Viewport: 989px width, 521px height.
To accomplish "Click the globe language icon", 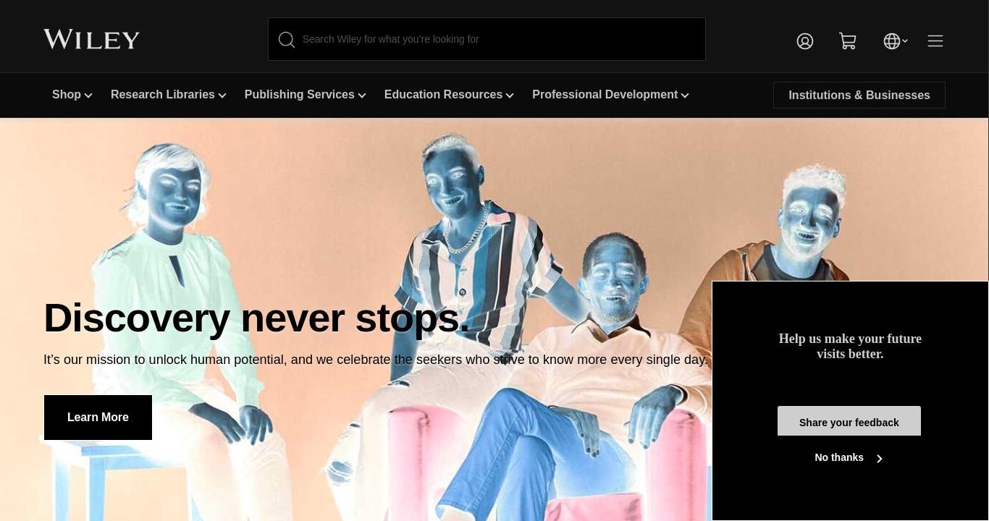I will pyautogui.click(x=891, y=41).
